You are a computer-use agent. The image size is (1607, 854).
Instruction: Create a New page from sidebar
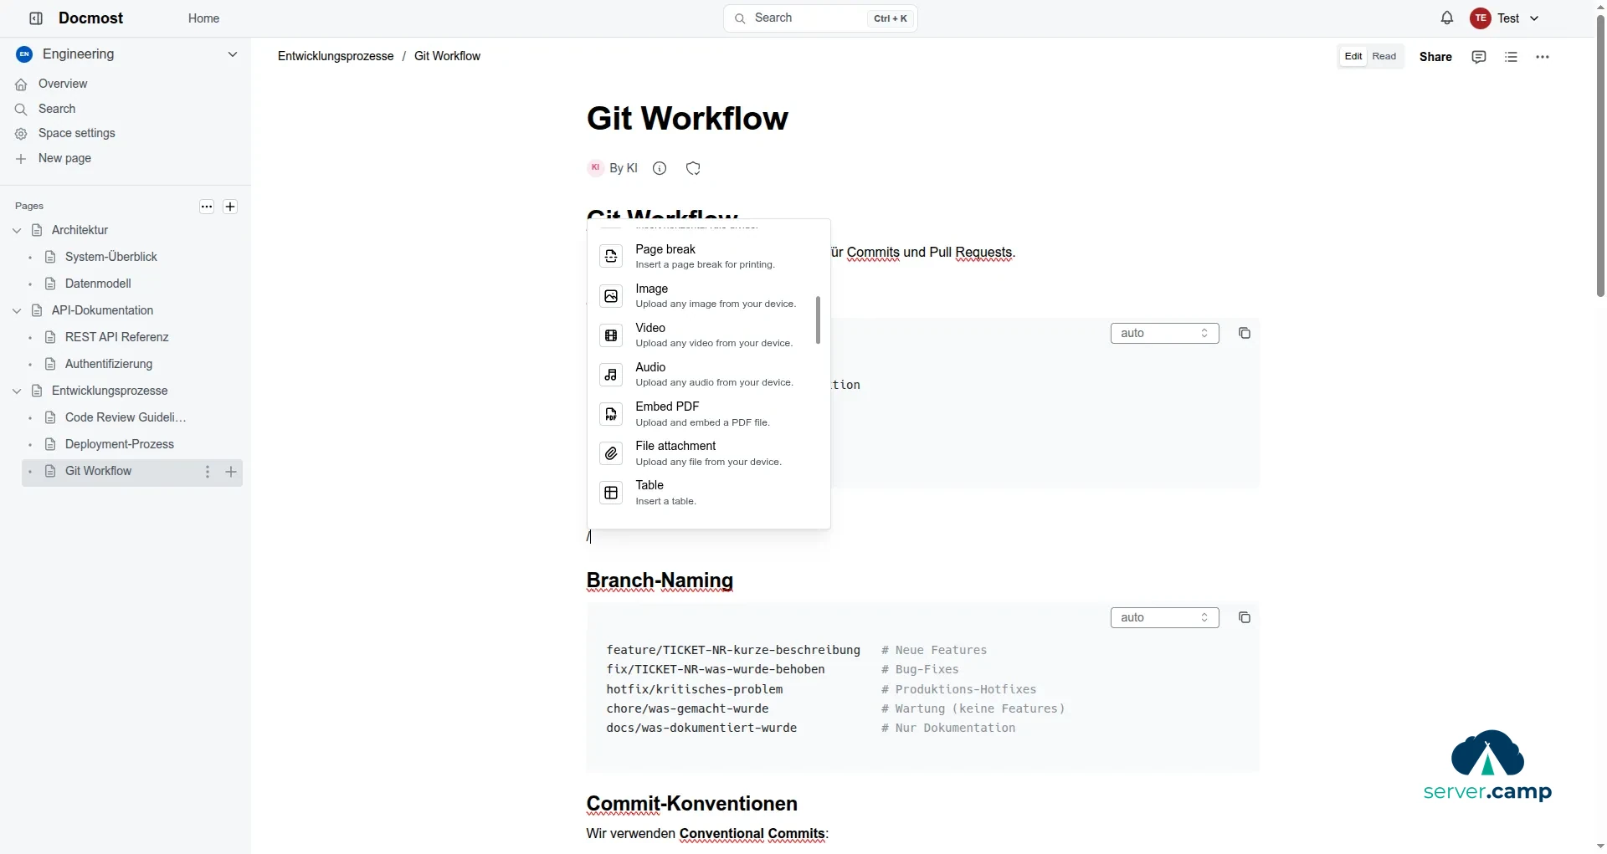[x=64, y=158]
